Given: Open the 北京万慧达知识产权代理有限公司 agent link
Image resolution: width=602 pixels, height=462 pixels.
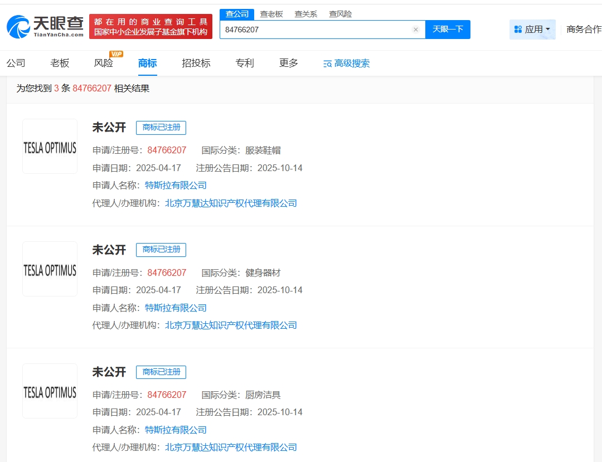Looking at the screenshot, I should coord(231,203).
